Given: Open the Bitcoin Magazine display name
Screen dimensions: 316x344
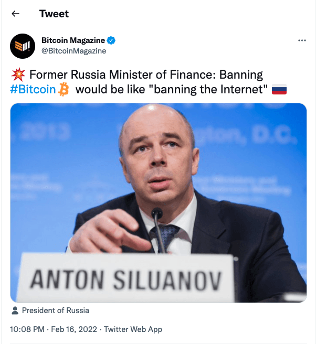Looking at the screenshot, I should [x=73, y=41].
